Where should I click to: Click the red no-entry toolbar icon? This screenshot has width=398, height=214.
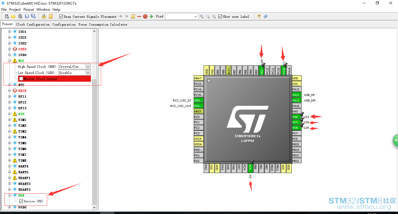[x=145, y=17]
